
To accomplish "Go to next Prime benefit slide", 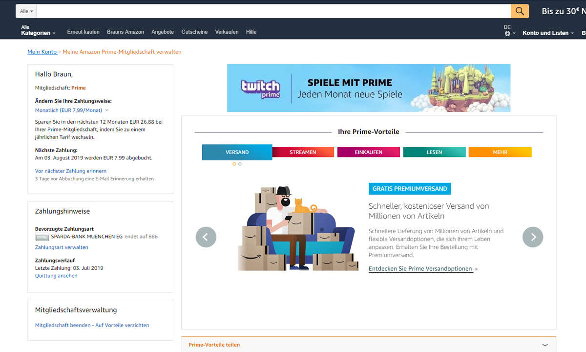I will tap(533, 237).
